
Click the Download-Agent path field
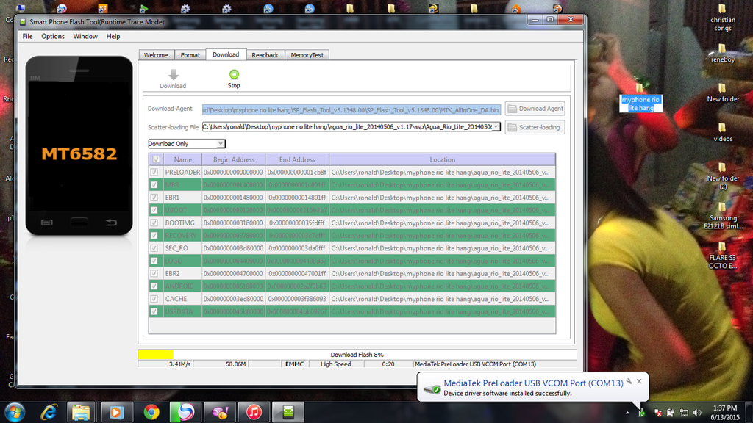point(351,110)
